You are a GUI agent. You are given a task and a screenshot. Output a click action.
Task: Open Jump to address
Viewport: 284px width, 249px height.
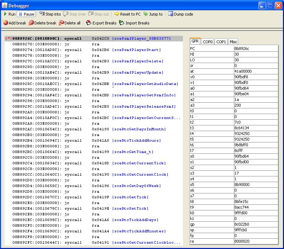(x=153, y=14)
